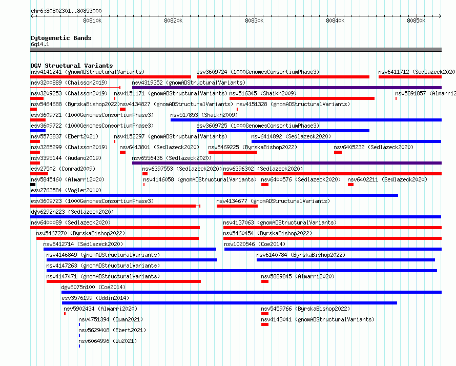Select nsv5469225 ByrskaBishop2022 label
The height and width of the screenshot is (366, 456).
click(x=253, y=147)
